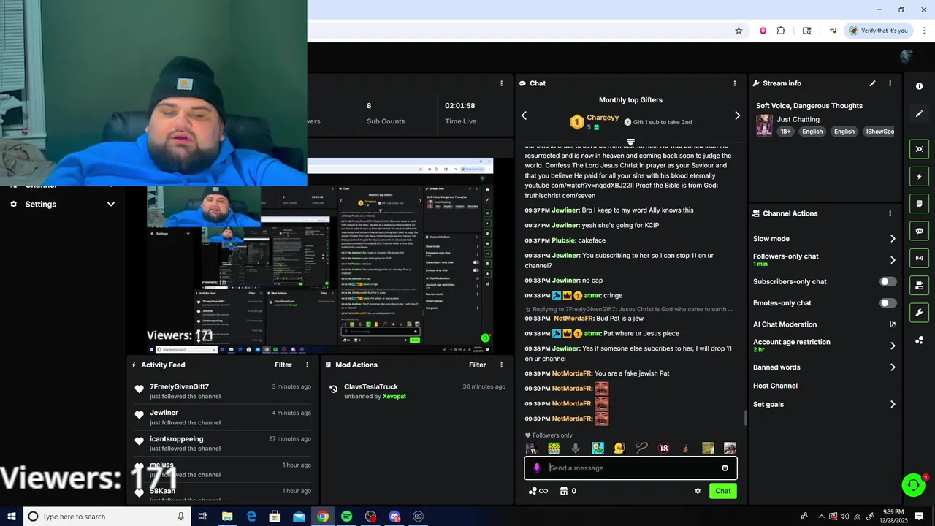Show previous top gifter with left arrow

tap(524, 115)
